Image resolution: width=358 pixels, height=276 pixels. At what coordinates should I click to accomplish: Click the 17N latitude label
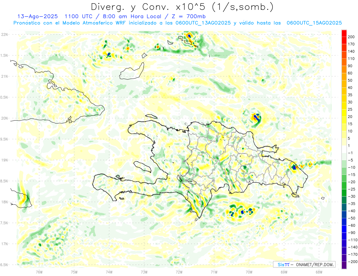[4, 244]
